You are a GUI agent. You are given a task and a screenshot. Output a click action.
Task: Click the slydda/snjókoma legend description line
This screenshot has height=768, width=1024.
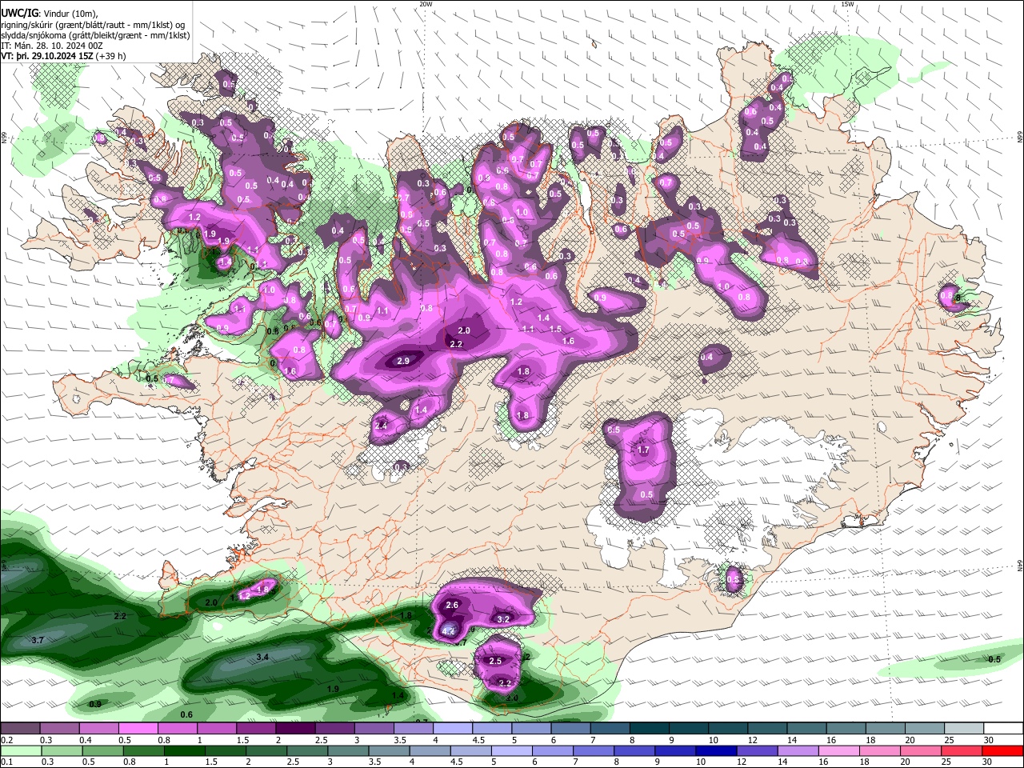tap(95, 35)
